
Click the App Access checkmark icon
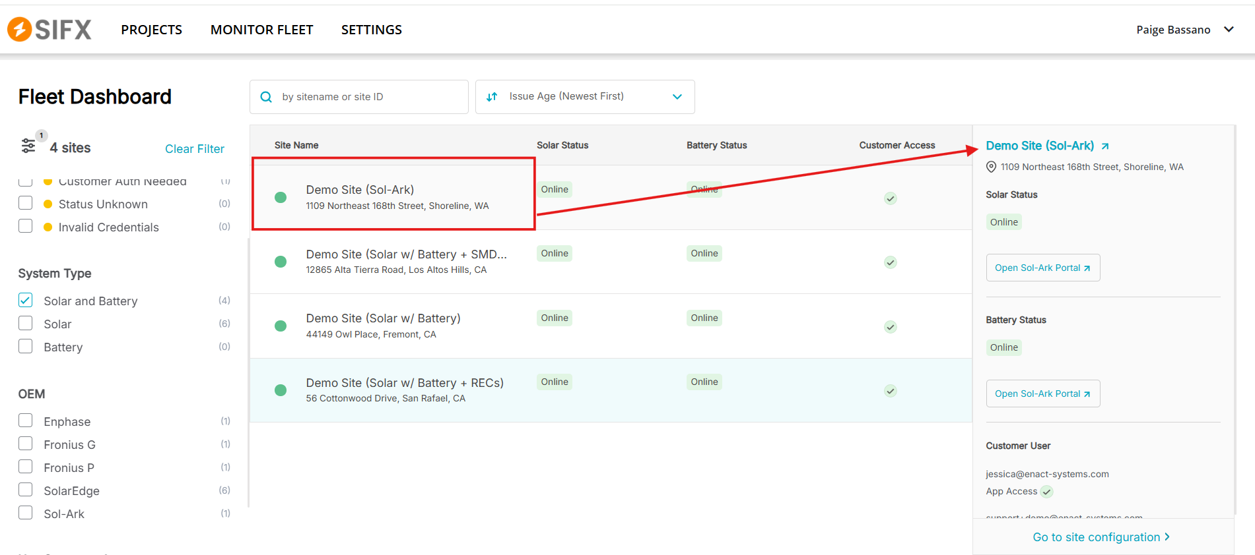pyautogui.click(x=1046, y=492)
